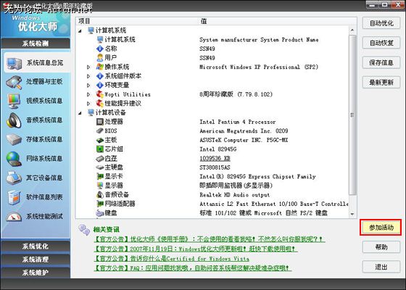This screenshot has width=406, height=290.
Task: Open 音频系统信息 speaker icon
Action: 14,120
